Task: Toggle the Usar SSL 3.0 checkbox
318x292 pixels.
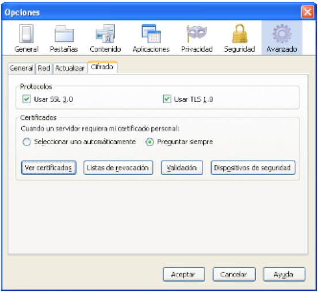Action: pyautogui.click(x=26, y=99)
